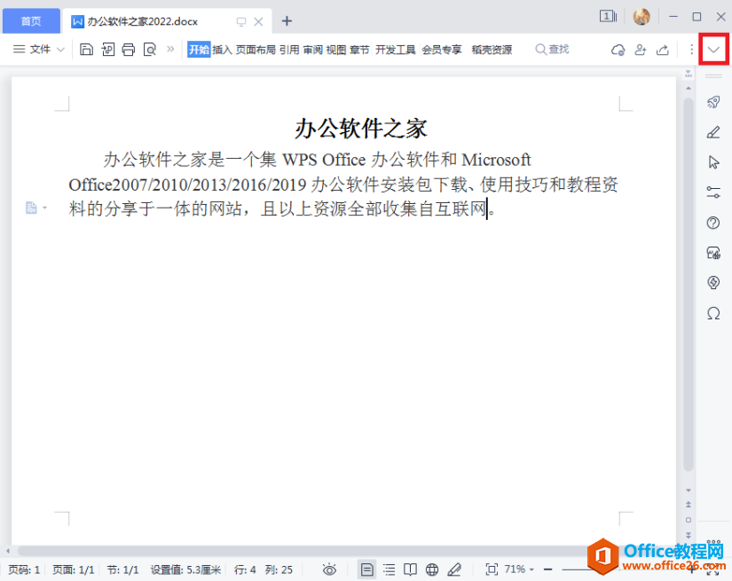Viewport: 732px width, 581px height.
Task: Click the Save icon in quick toolbar
Action: pos(86,50)
